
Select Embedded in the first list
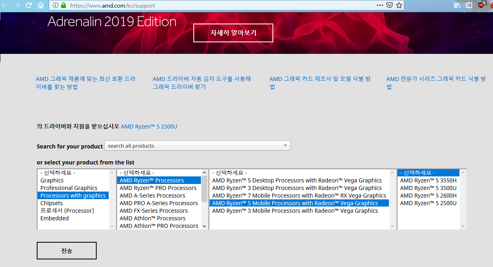[x=73, y=218]
